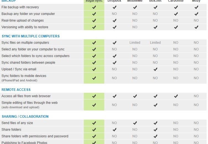
Task: Click the 'REMOTE ACCESS' section heading
Action: click(x=16, y=90)
